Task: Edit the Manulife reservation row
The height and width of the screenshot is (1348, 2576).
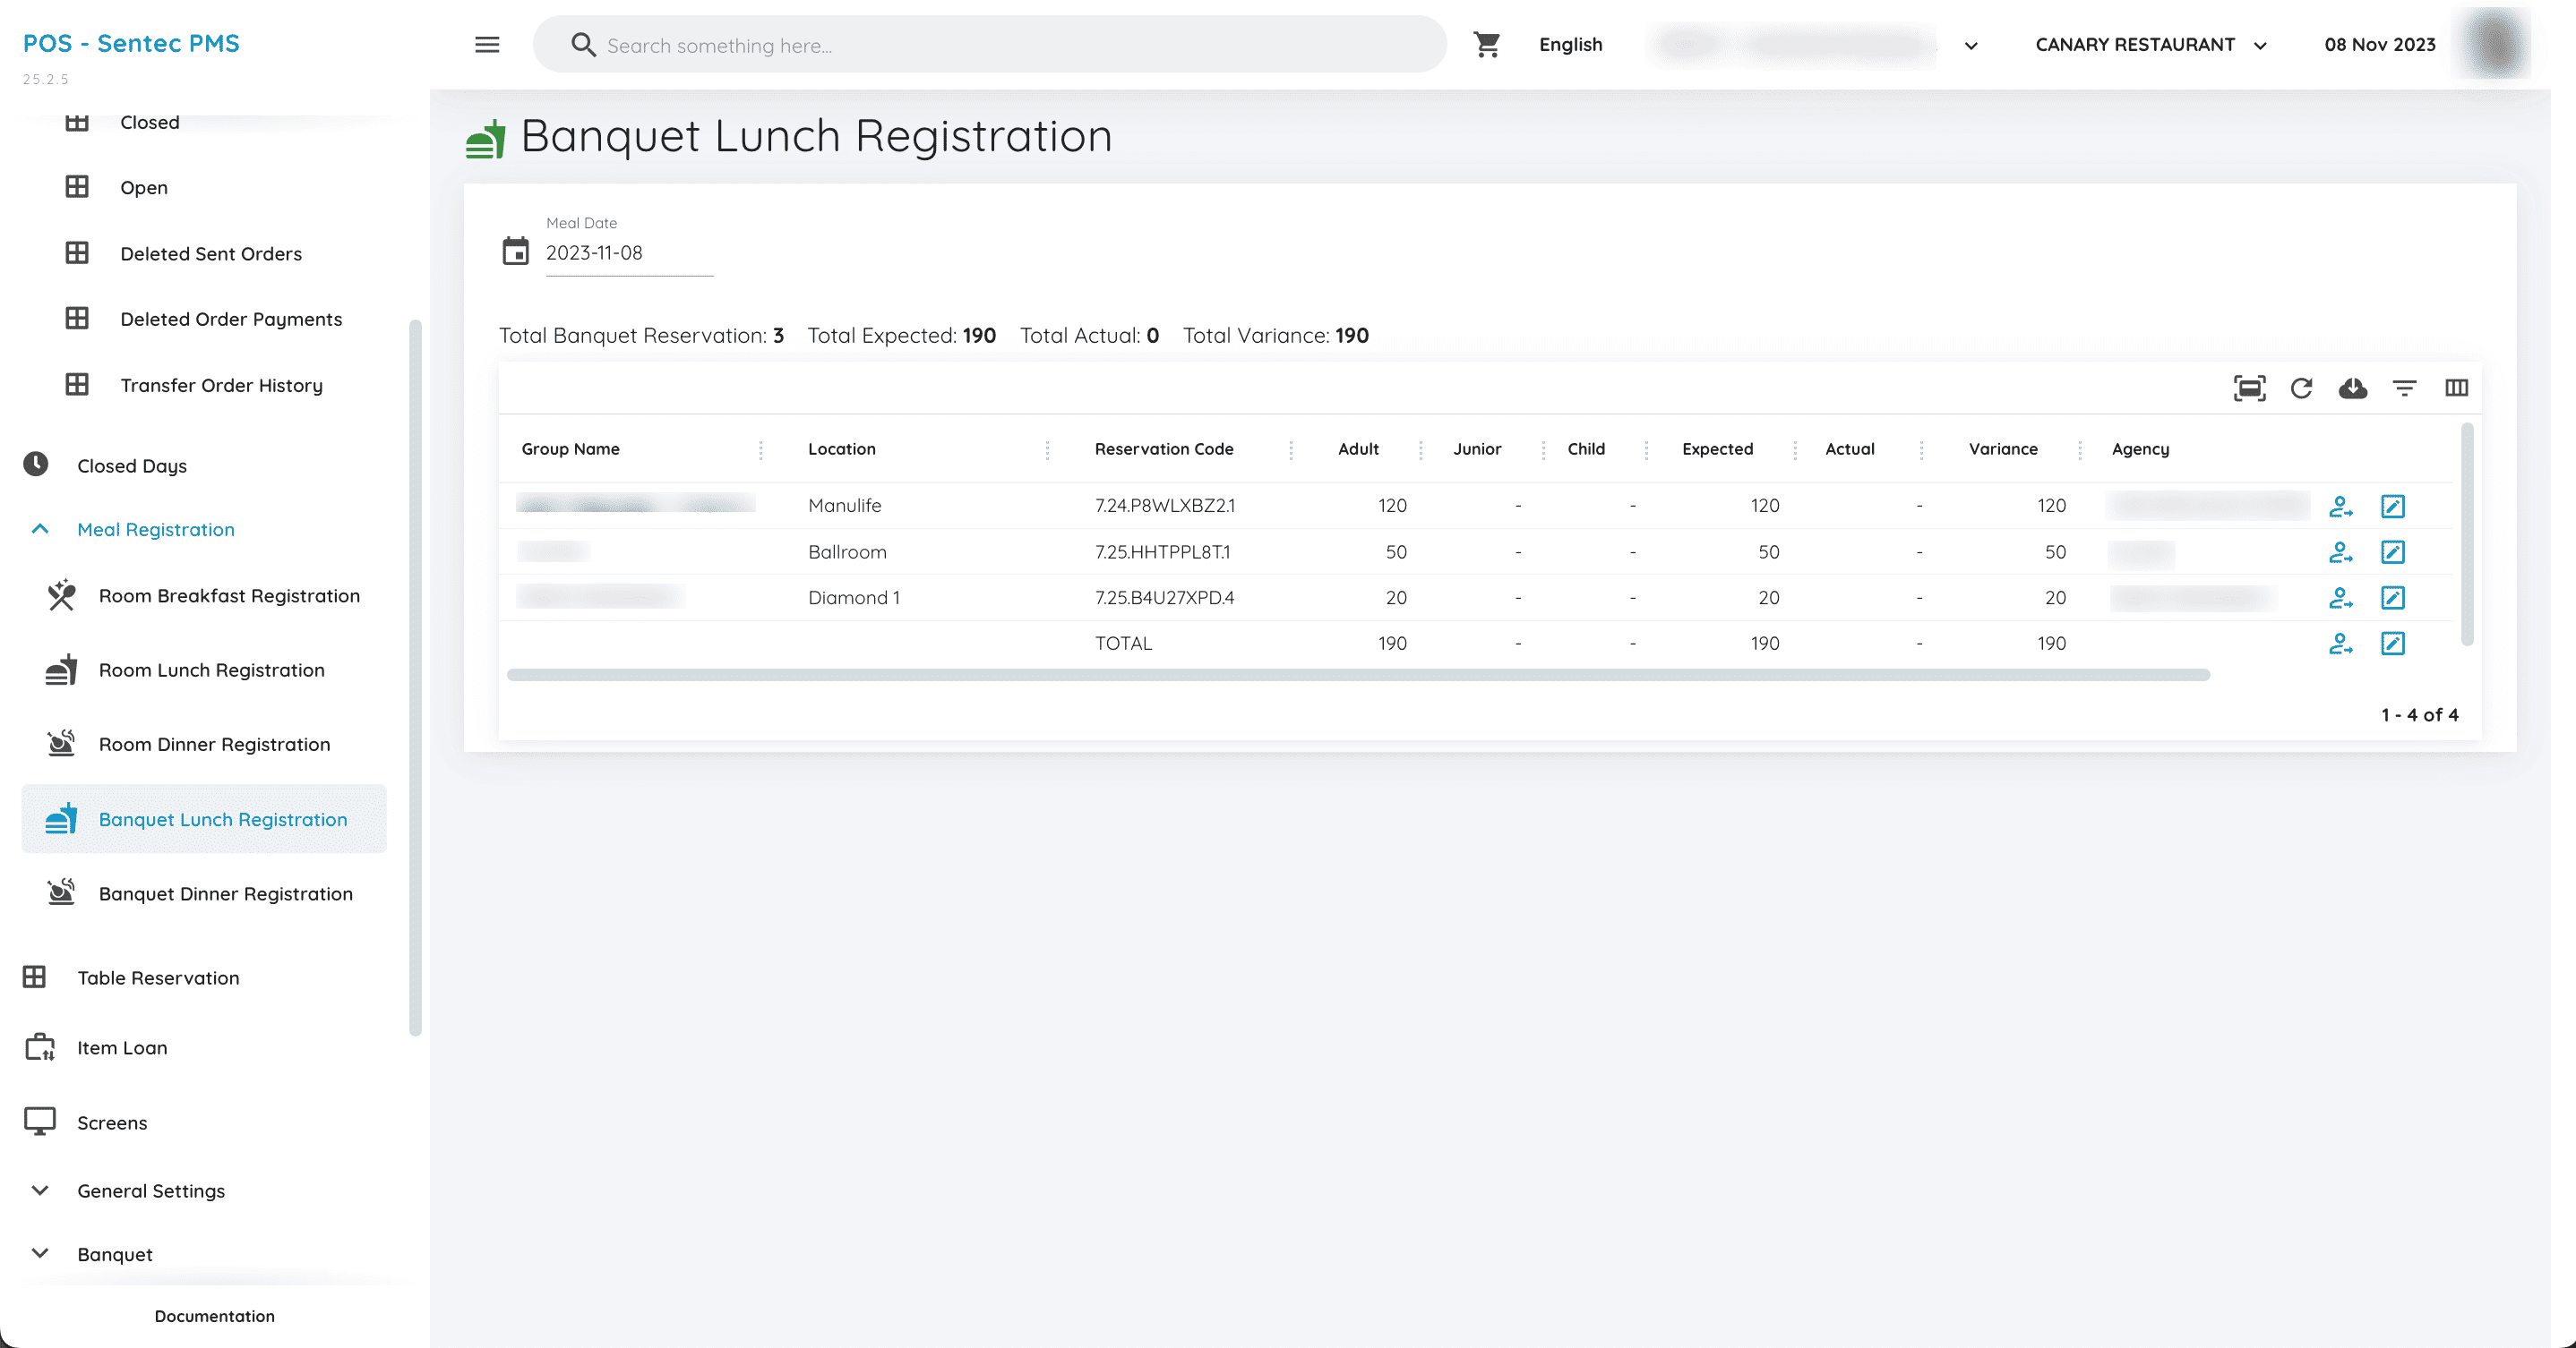Action: click(x=2392, y=507)
